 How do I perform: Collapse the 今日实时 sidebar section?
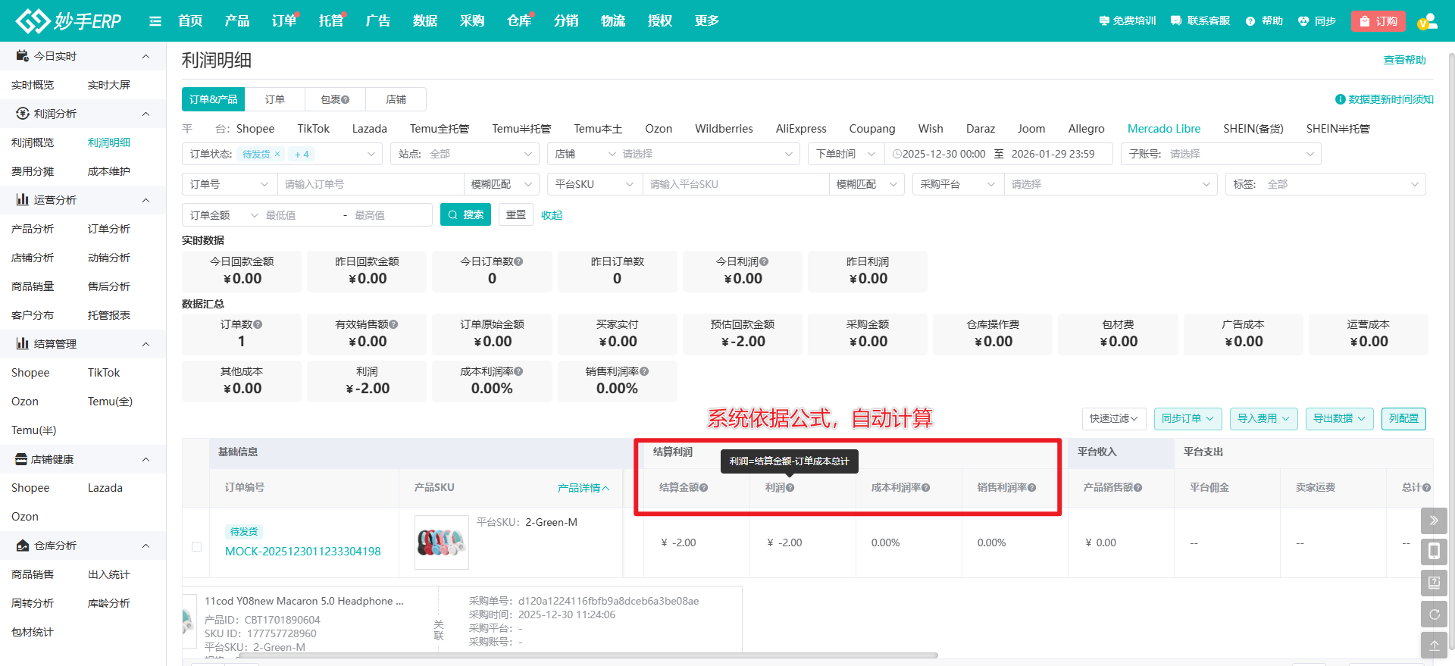(145, 56)
